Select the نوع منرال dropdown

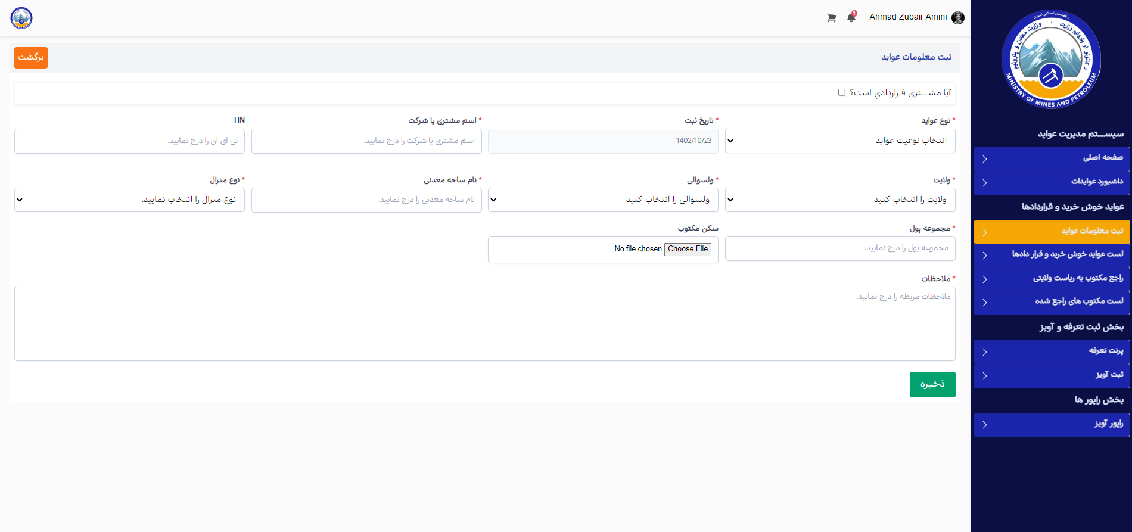(129, 200)
